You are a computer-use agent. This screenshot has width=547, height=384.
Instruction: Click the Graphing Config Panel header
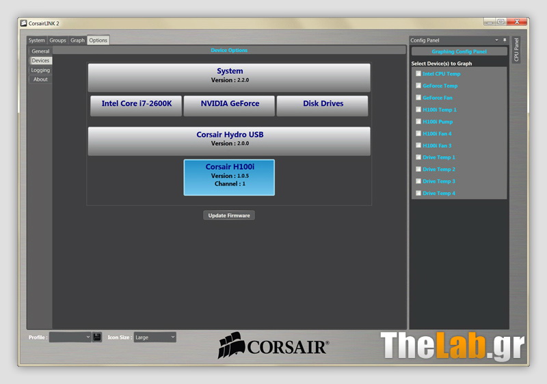point(459,51)
